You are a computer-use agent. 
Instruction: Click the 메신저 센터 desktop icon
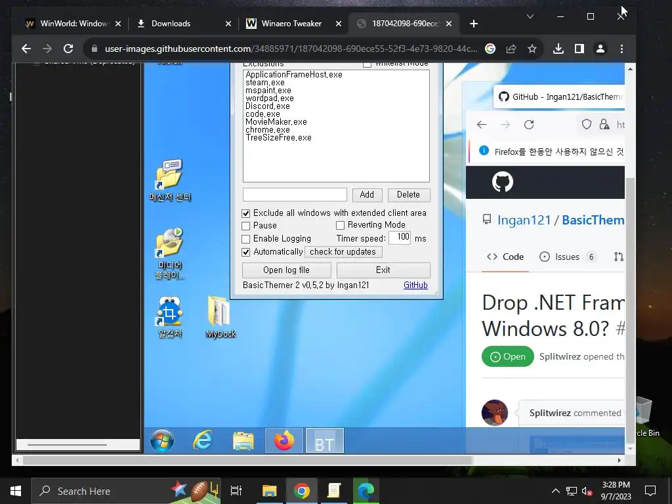(170, 180)
